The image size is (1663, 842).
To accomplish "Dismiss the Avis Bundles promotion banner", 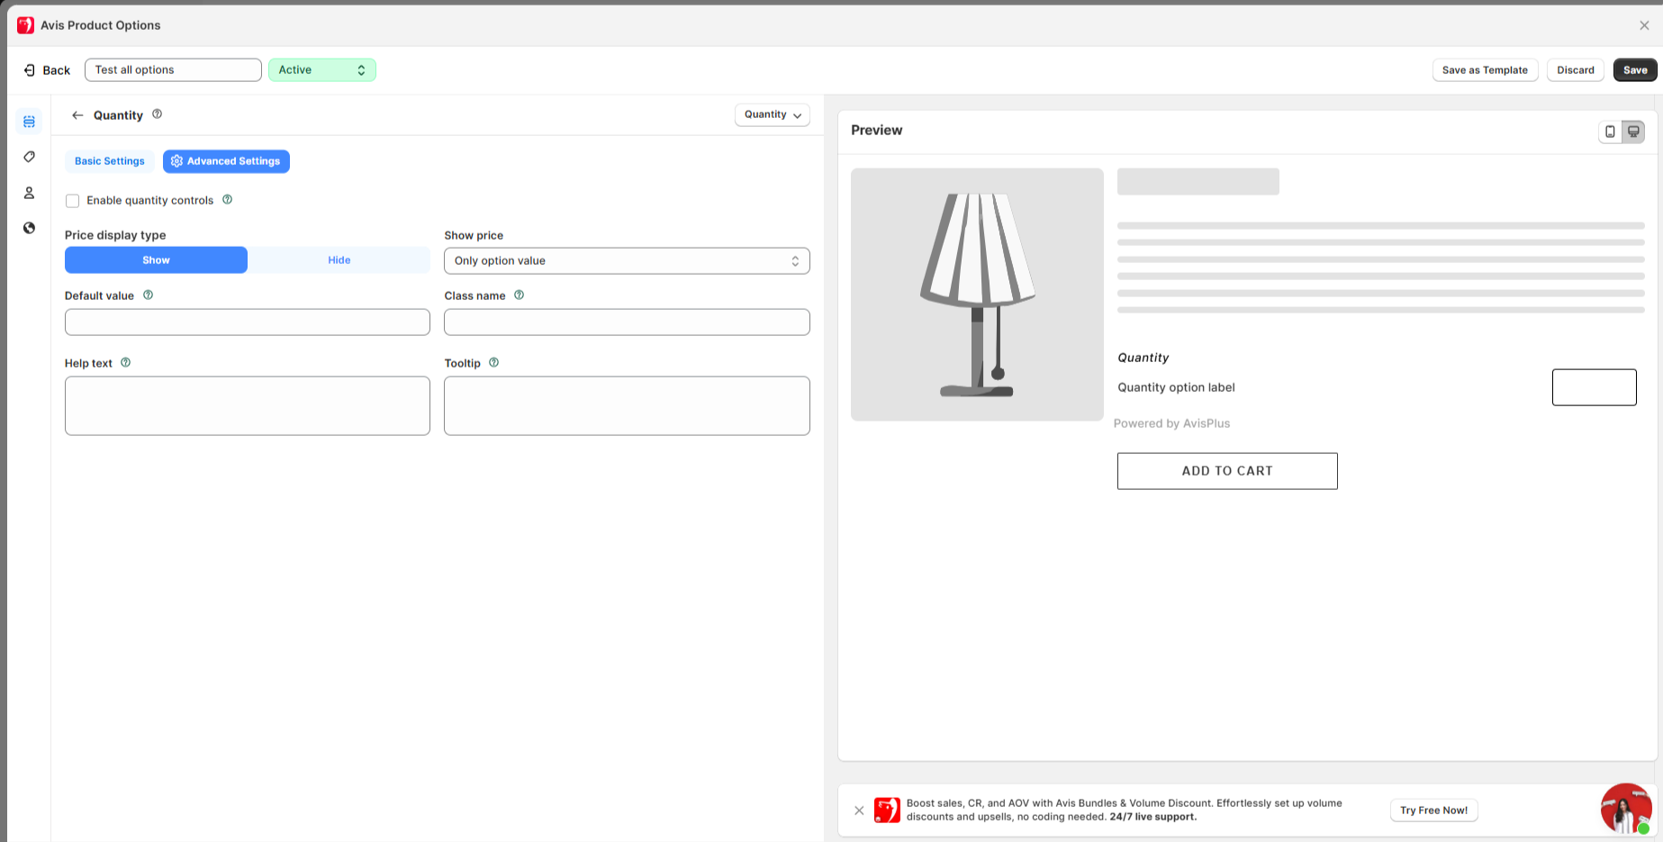I will coord(859,810).
